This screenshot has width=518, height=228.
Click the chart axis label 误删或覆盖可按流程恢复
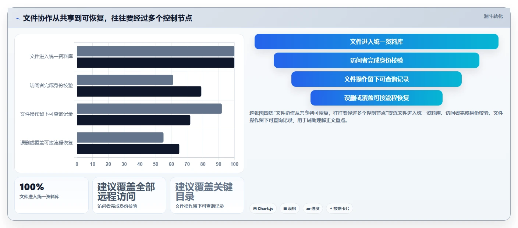[46, 143]
